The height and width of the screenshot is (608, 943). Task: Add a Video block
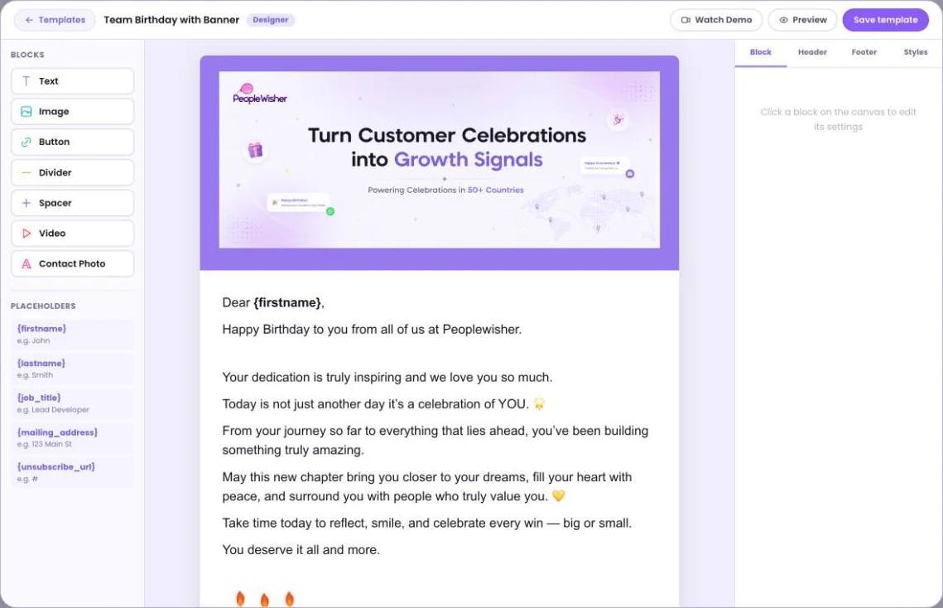click(x=72, y=234)
